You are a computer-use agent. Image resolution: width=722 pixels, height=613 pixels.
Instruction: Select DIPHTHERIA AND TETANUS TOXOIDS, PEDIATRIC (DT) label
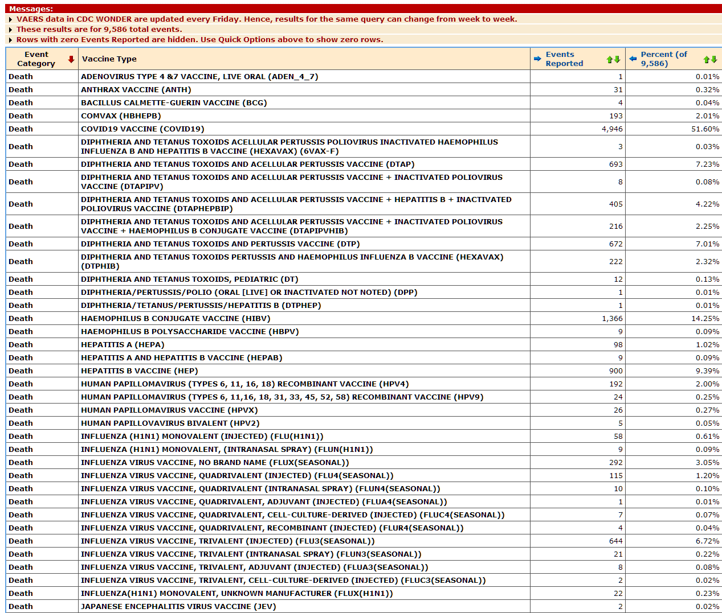tap(190, 279)
